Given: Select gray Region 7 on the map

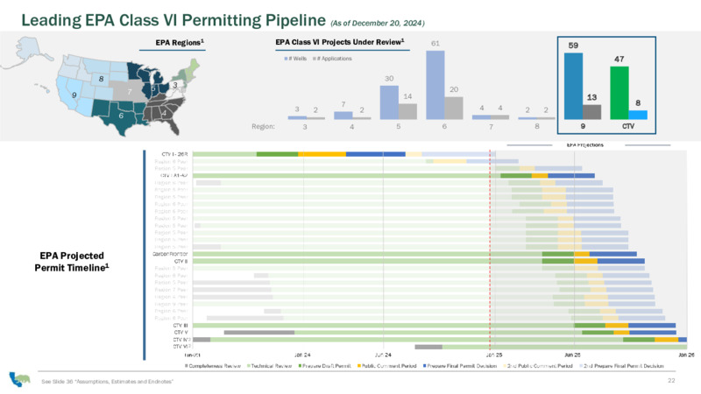Looking at the screenshot, I should pyautogui.click(x=130, y=92).
